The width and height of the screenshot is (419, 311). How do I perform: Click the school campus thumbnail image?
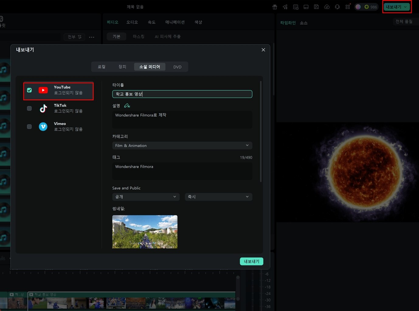(145, 232)
